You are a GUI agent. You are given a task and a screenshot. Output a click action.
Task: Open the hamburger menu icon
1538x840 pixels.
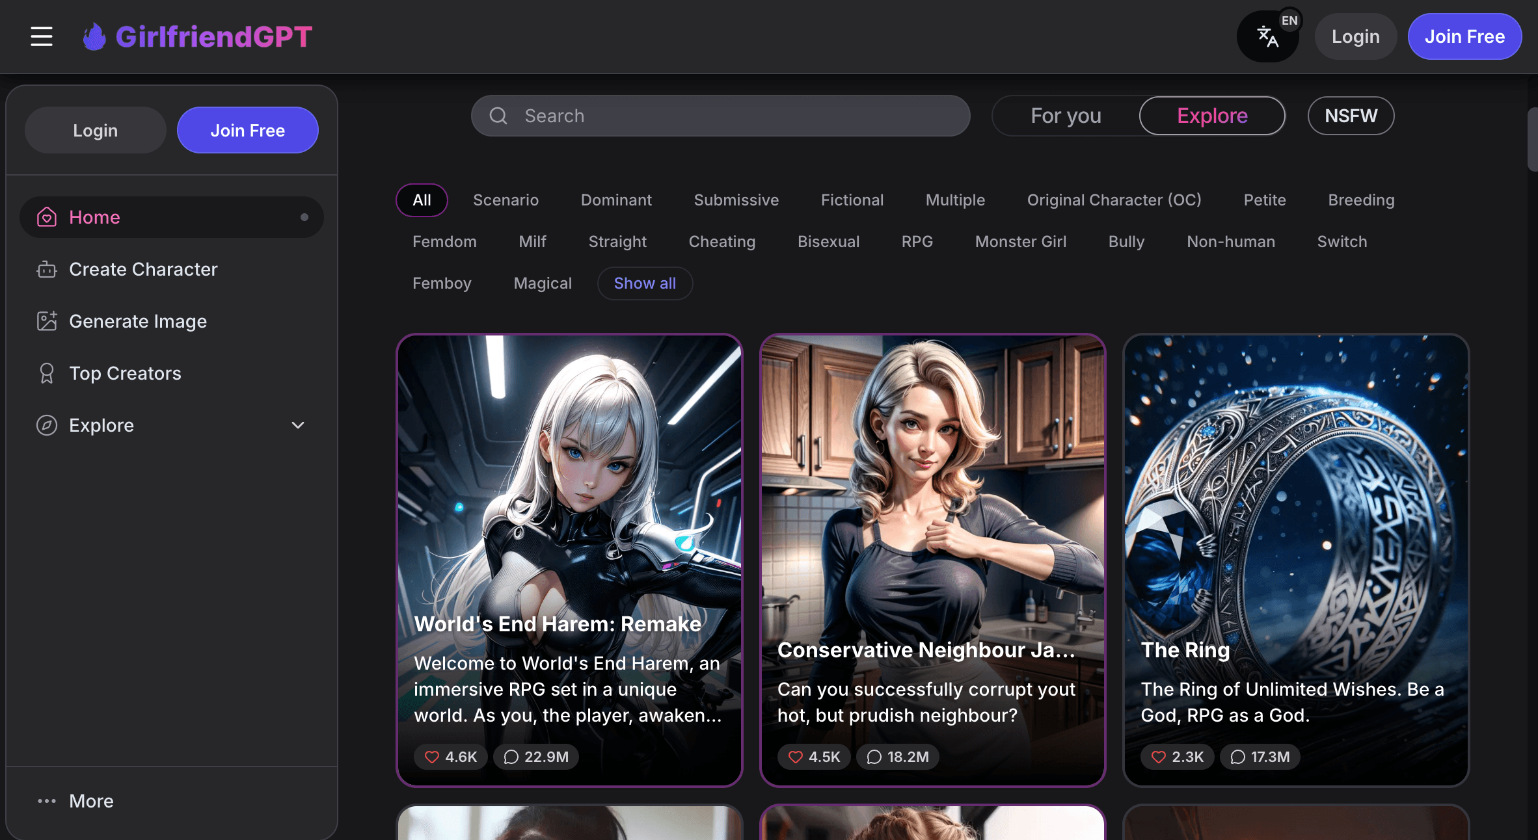click(42, 36)
